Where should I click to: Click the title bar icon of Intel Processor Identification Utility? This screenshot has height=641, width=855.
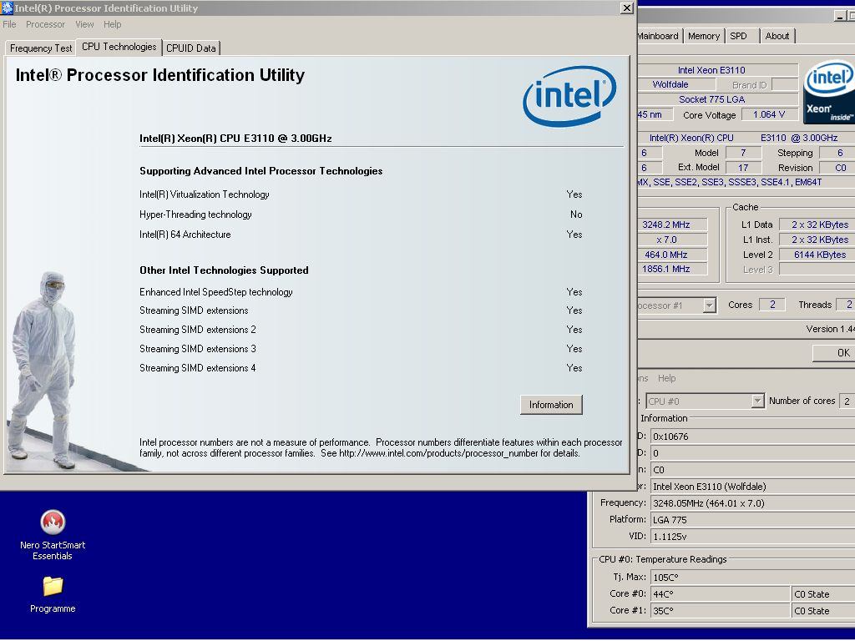(7, 8)
